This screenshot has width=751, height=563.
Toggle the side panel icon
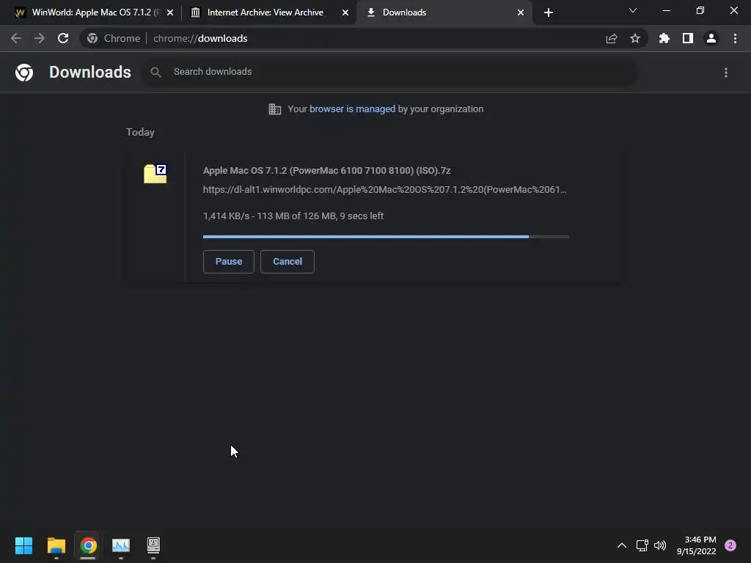688,38
